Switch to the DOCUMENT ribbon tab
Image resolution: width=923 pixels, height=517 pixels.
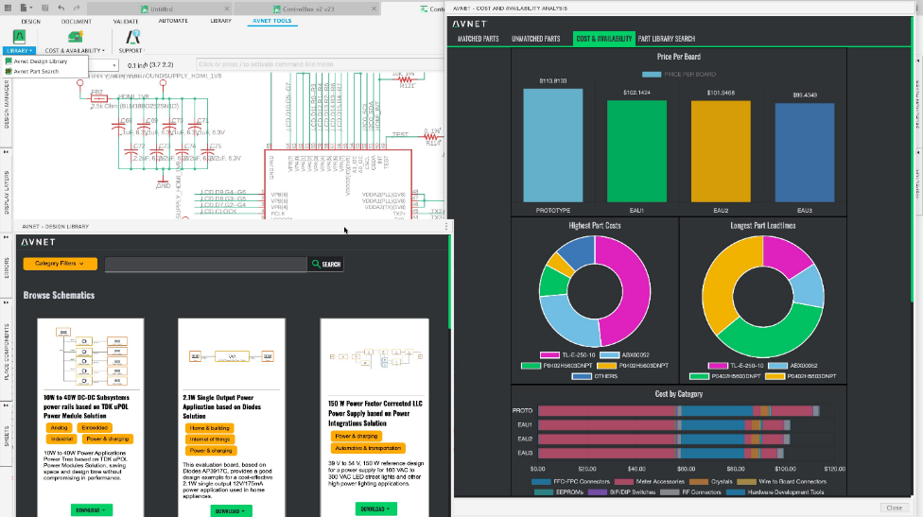(77, 21)
